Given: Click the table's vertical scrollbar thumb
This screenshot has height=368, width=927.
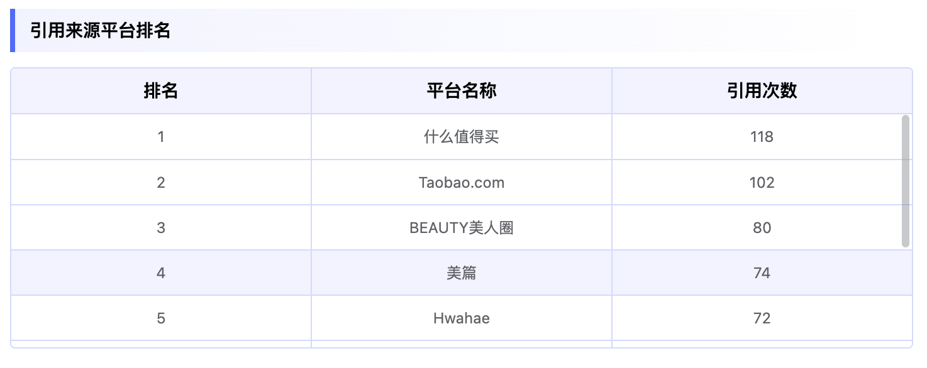Looking at the screenshot, I should pyautogui.click(x=906, y=181).
